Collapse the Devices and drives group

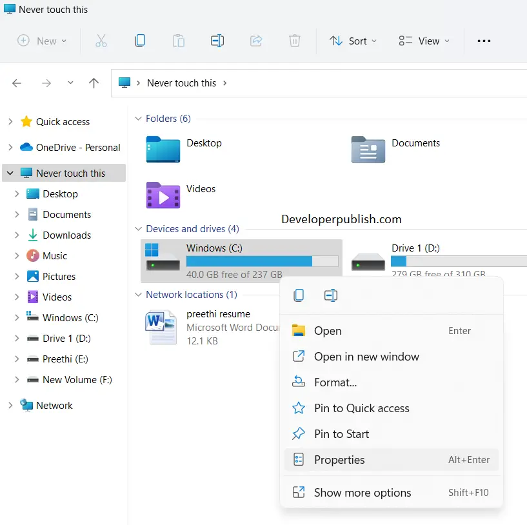[138, 229]
